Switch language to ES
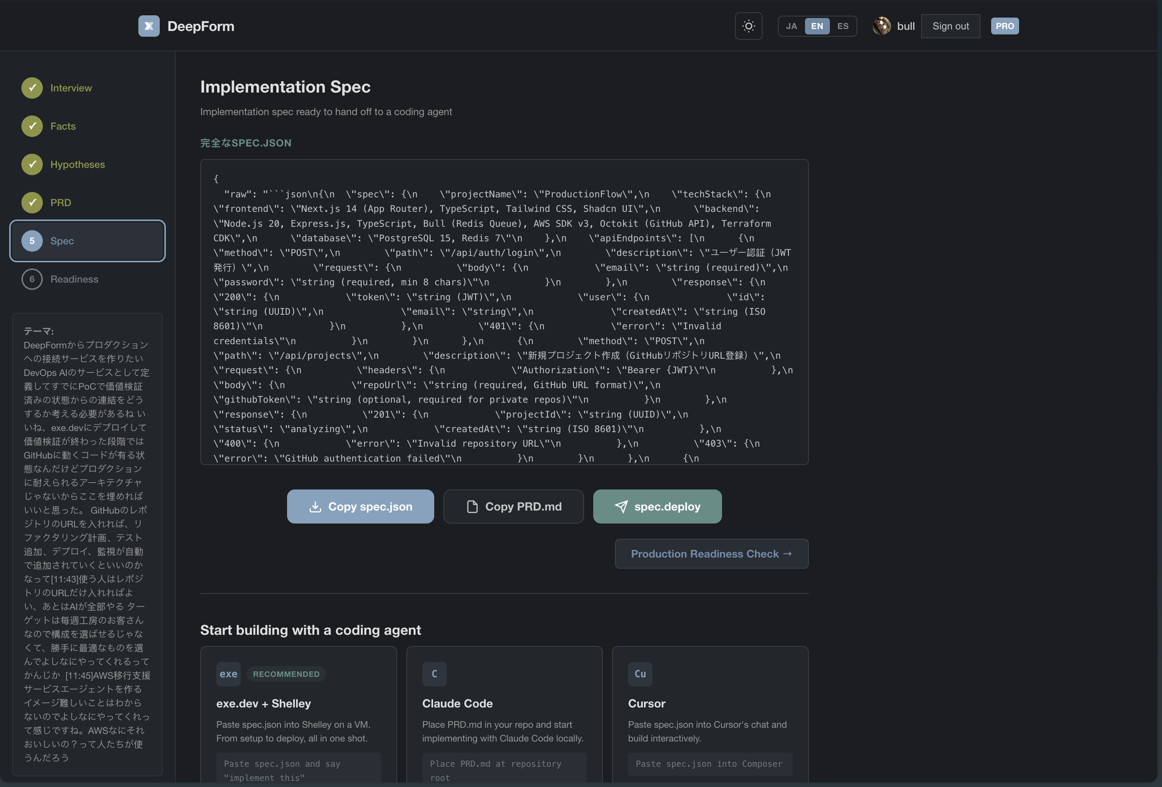 [842, 26]
